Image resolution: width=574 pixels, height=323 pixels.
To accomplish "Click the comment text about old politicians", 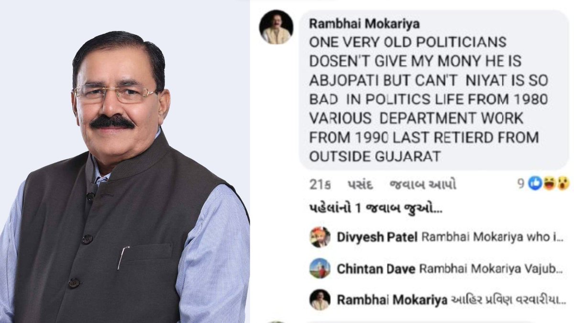I will point(428,99).
